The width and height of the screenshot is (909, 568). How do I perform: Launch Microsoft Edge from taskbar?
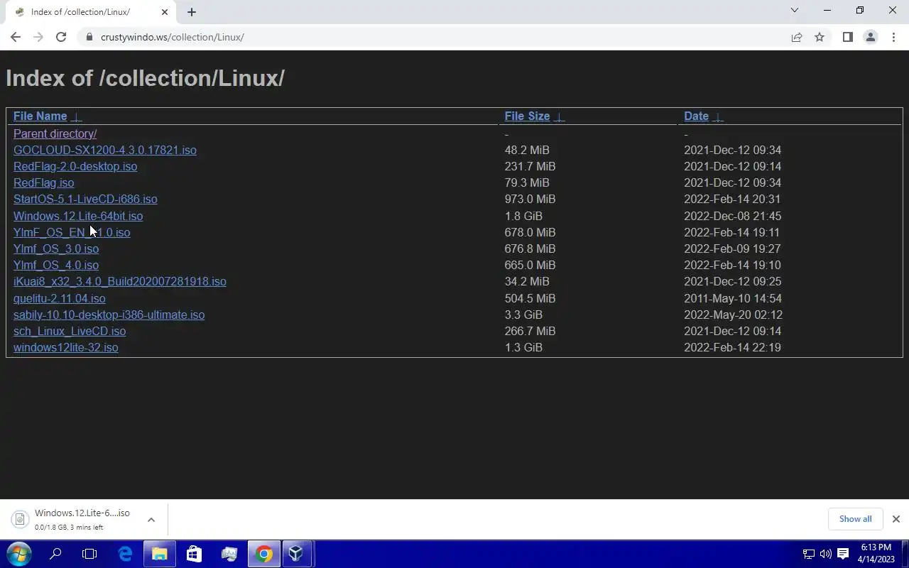click(125, 554)
